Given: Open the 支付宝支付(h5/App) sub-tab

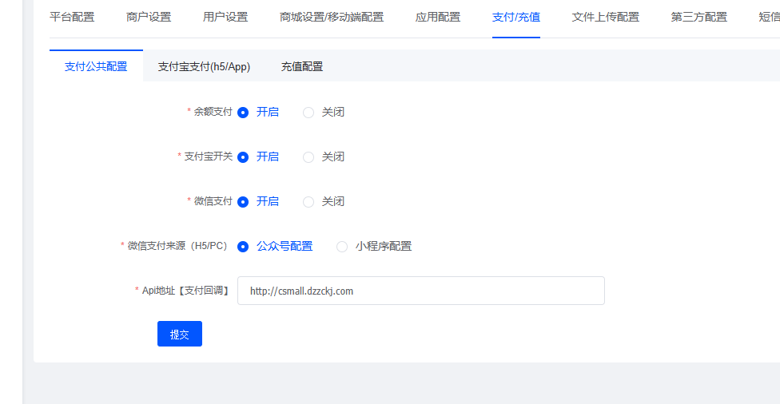Looking at the screenshot, I should click(x=204, y=67).
